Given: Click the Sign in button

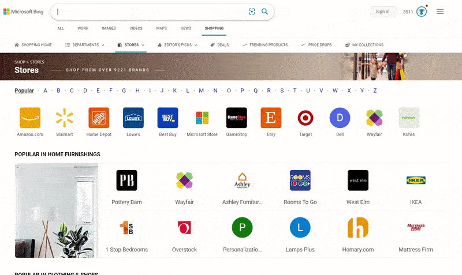Looking at the screenshot, I should [x=382, y=12].
